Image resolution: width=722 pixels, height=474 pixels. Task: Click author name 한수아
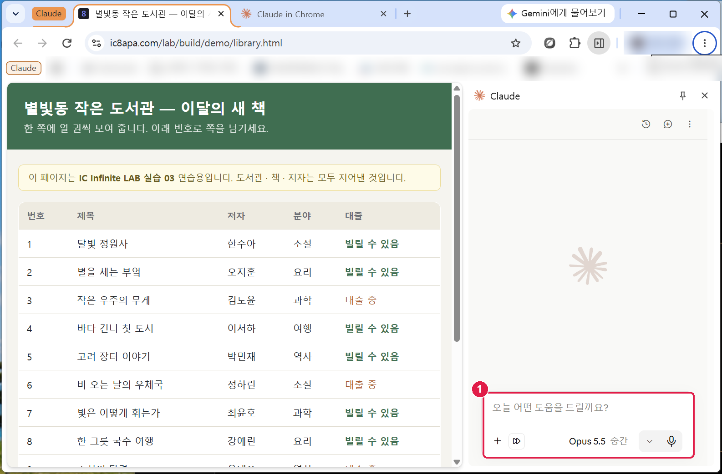[241, 244]
